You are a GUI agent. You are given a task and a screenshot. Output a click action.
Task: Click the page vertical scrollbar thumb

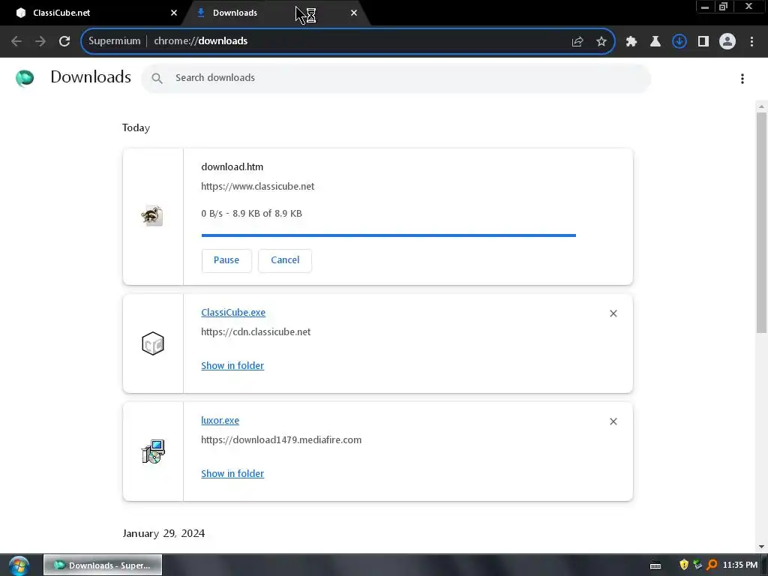pyautogui.click(x=761, y=223)
